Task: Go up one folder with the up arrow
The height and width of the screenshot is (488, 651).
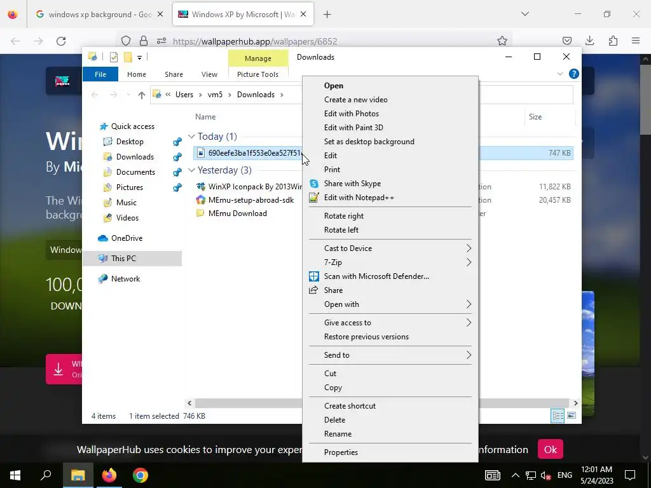Action: tap(142, 95)
